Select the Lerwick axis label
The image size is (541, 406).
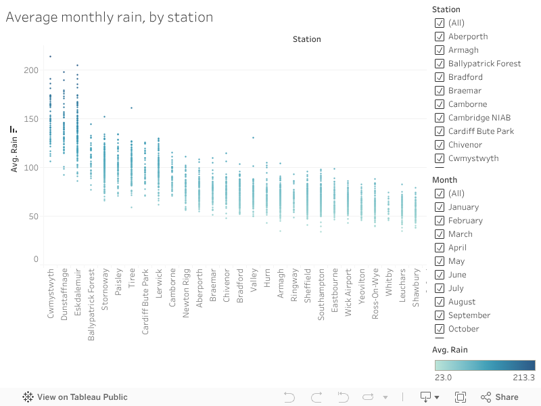coord(159,284)
